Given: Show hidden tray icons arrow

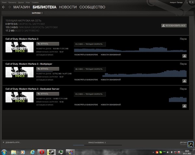Looking at the screenshot, I should tap(153, 152).
